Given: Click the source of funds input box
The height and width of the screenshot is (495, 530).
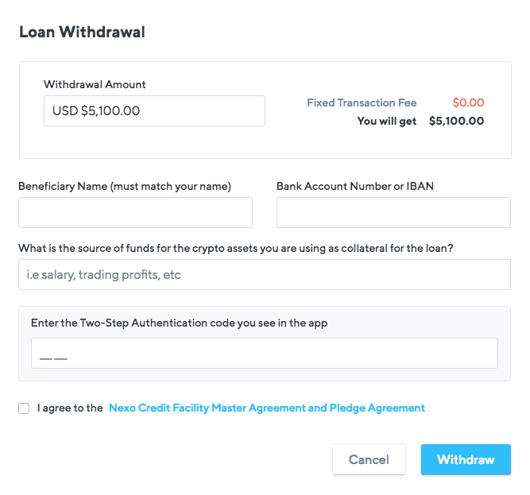Looking at the screenshot, I should 265,274.
